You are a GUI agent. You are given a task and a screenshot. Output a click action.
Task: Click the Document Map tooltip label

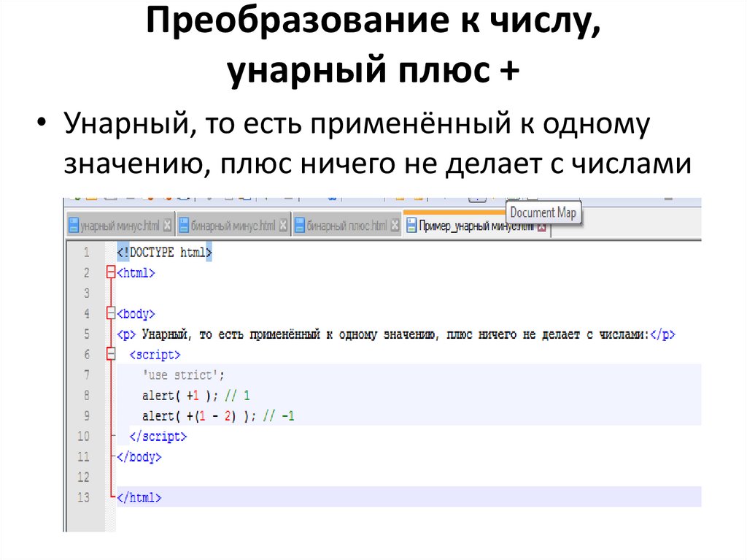pos(543,212)
